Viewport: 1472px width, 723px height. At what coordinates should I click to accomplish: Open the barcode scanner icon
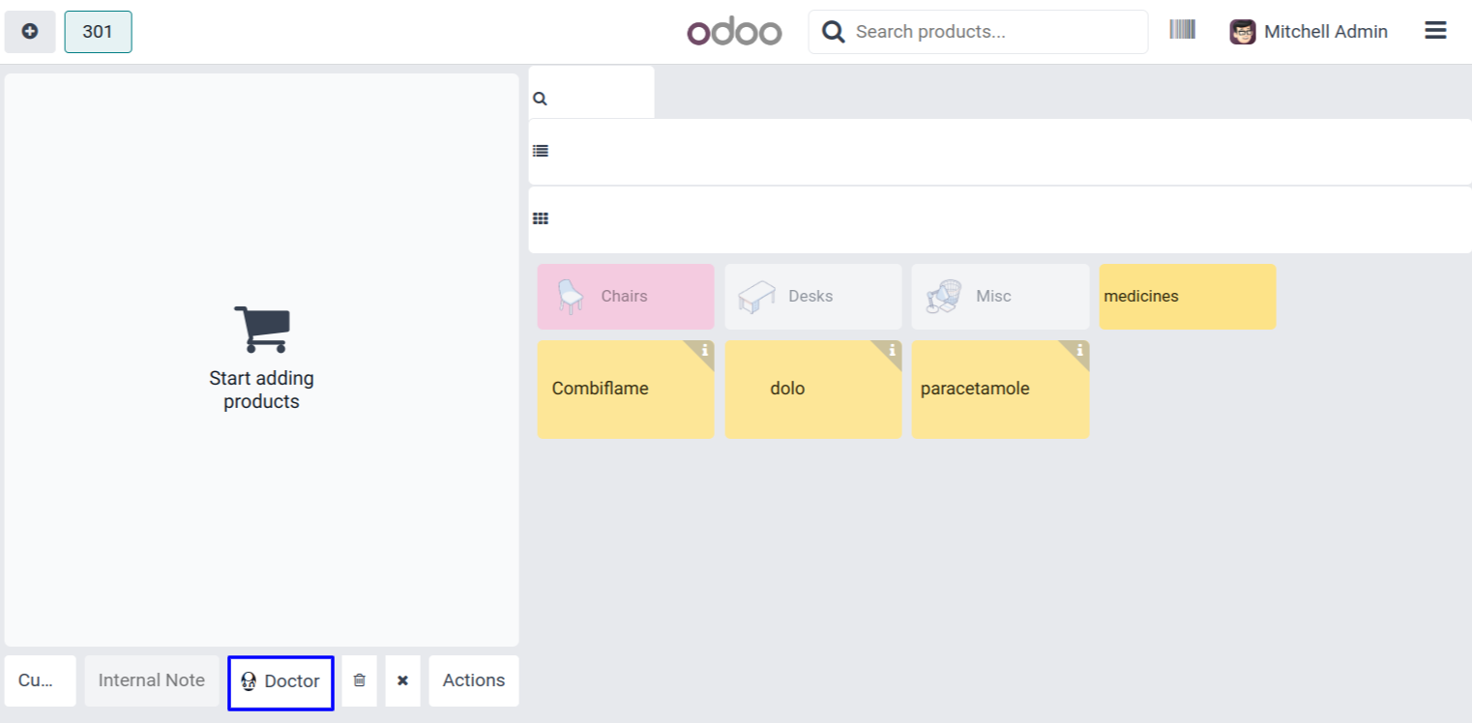(x=1182, y=30)
